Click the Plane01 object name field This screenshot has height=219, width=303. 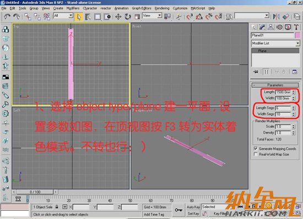click(273, 36)
